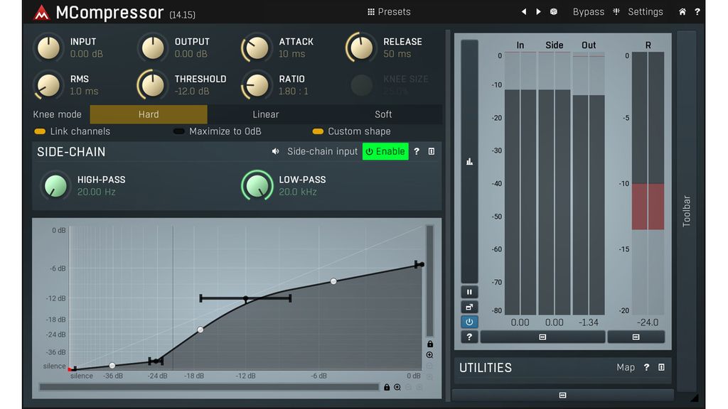728x409 pixels.
Task: Click the speaker icon in Side-chain header
Action: [x=277, y=151]
